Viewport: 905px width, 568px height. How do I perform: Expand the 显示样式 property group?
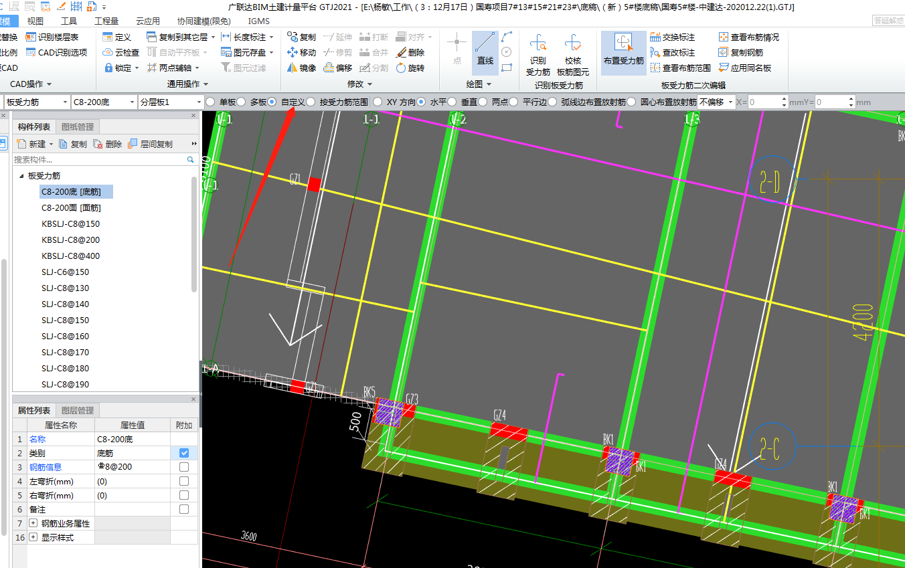coord(33,537)
